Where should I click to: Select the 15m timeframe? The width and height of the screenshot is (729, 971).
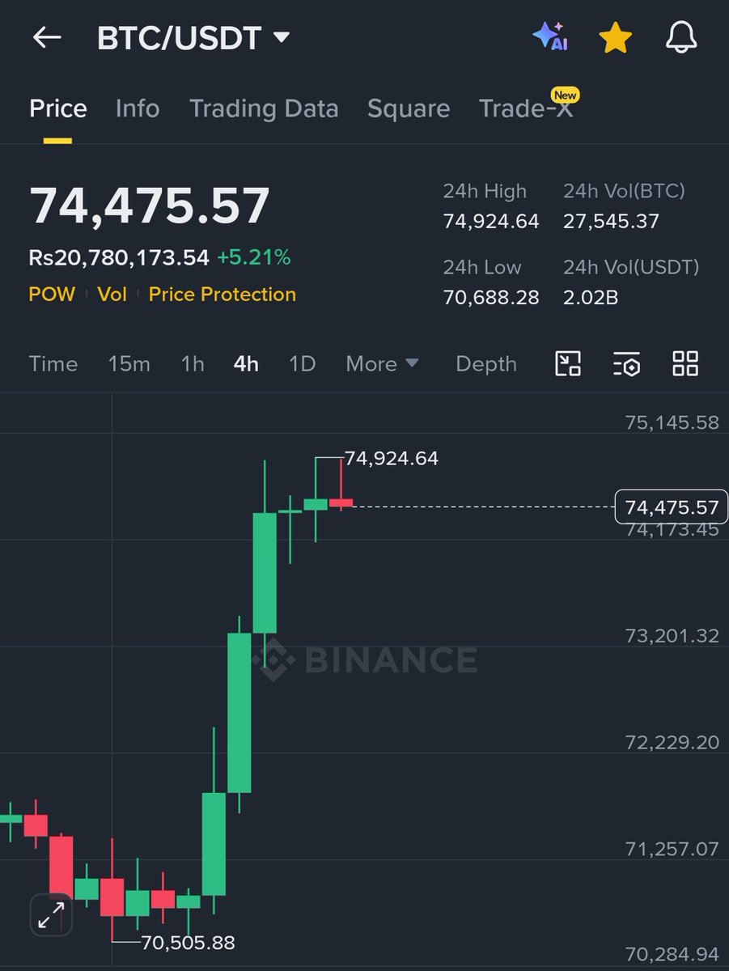click(129, 364)
